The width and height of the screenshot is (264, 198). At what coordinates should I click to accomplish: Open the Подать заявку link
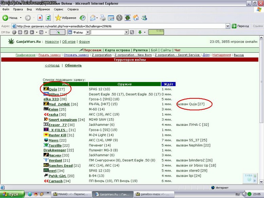pyautogui.click(x=50, y=55)
